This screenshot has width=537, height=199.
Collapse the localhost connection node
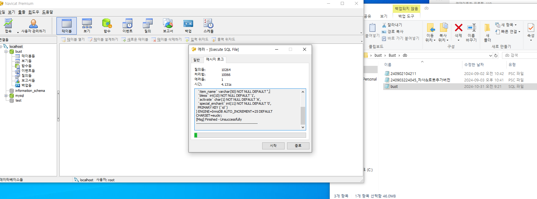tap(1, 47)
